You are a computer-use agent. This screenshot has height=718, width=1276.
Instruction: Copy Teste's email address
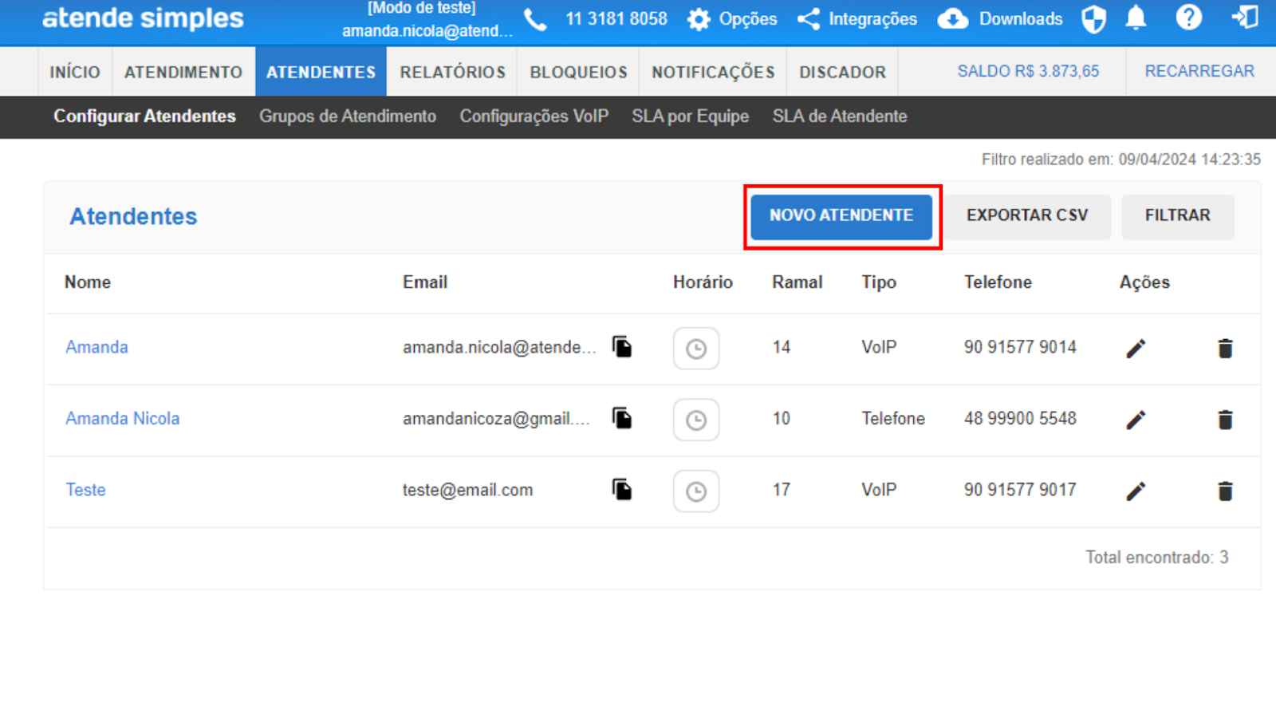point(622,489)
